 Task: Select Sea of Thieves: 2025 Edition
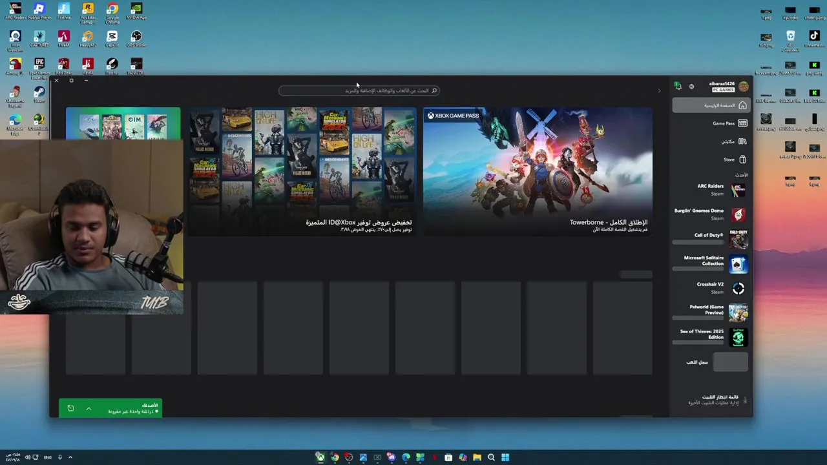pos(710,337)
